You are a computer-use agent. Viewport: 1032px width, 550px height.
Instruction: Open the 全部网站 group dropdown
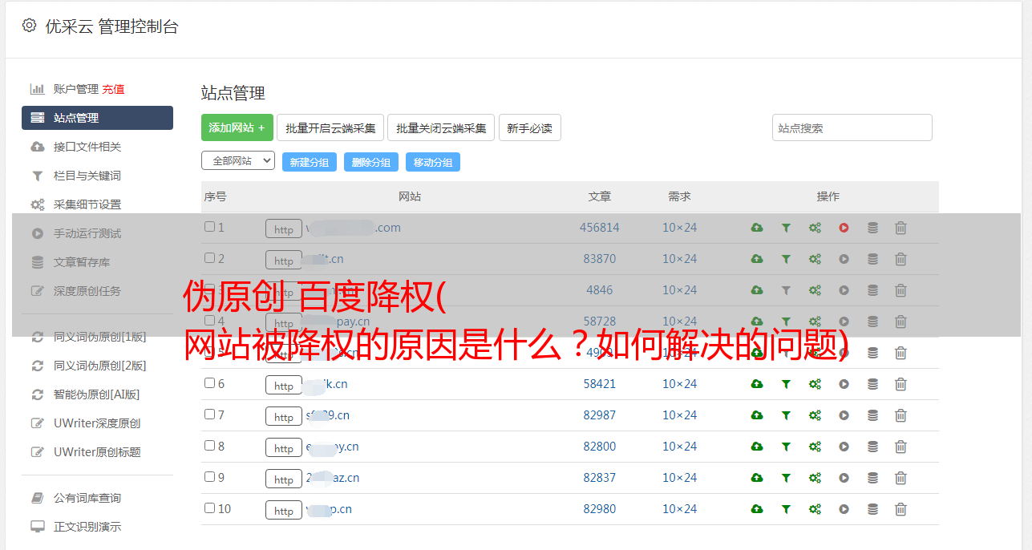point(238,161)
